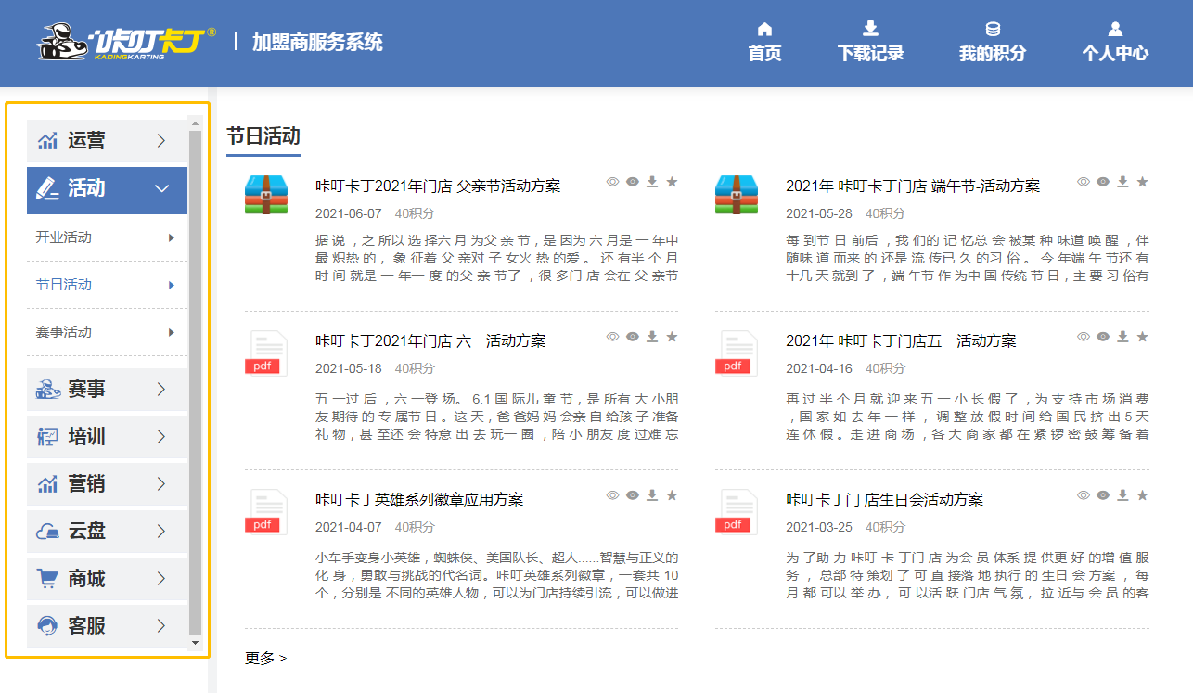Star the 店生日会活动方案 entry

pyautogui.click(x=1142, y=495)
